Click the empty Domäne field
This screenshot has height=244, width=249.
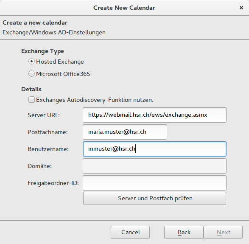pos(154,166)
